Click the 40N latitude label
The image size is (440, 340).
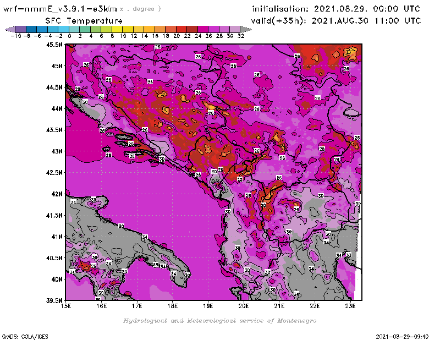pos(57,279)
